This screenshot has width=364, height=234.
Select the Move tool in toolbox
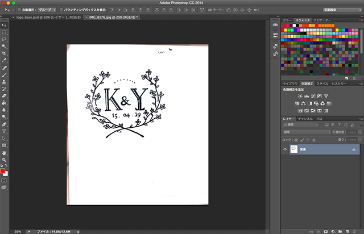4,26
